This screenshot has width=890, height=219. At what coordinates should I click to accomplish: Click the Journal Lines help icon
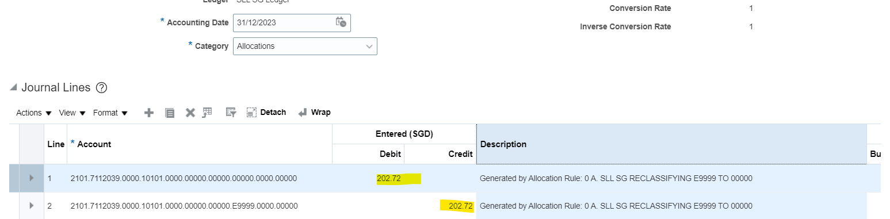coord(102,88)
